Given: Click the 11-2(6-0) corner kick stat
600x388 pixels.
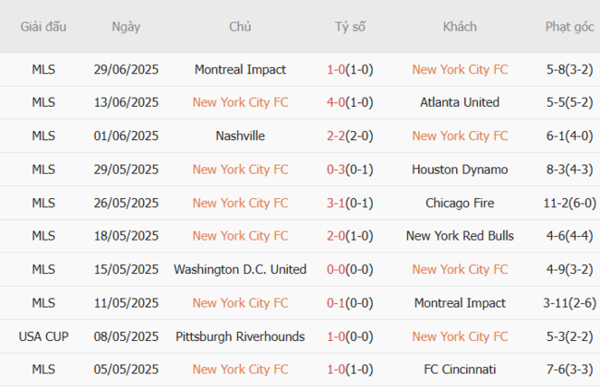Looking at the screenshot, I should [x=570, y=203].
